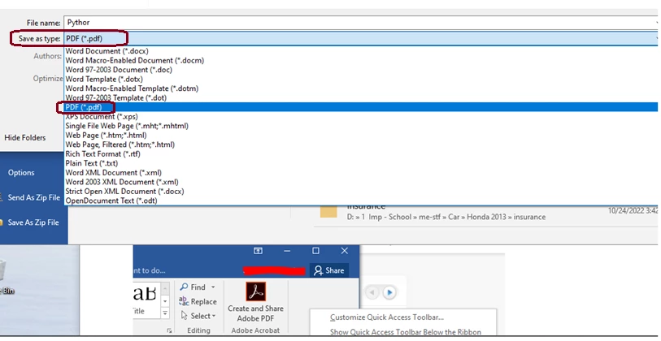
Task: Click the Ribbon Display Options icon
Action: pos(258,251)
